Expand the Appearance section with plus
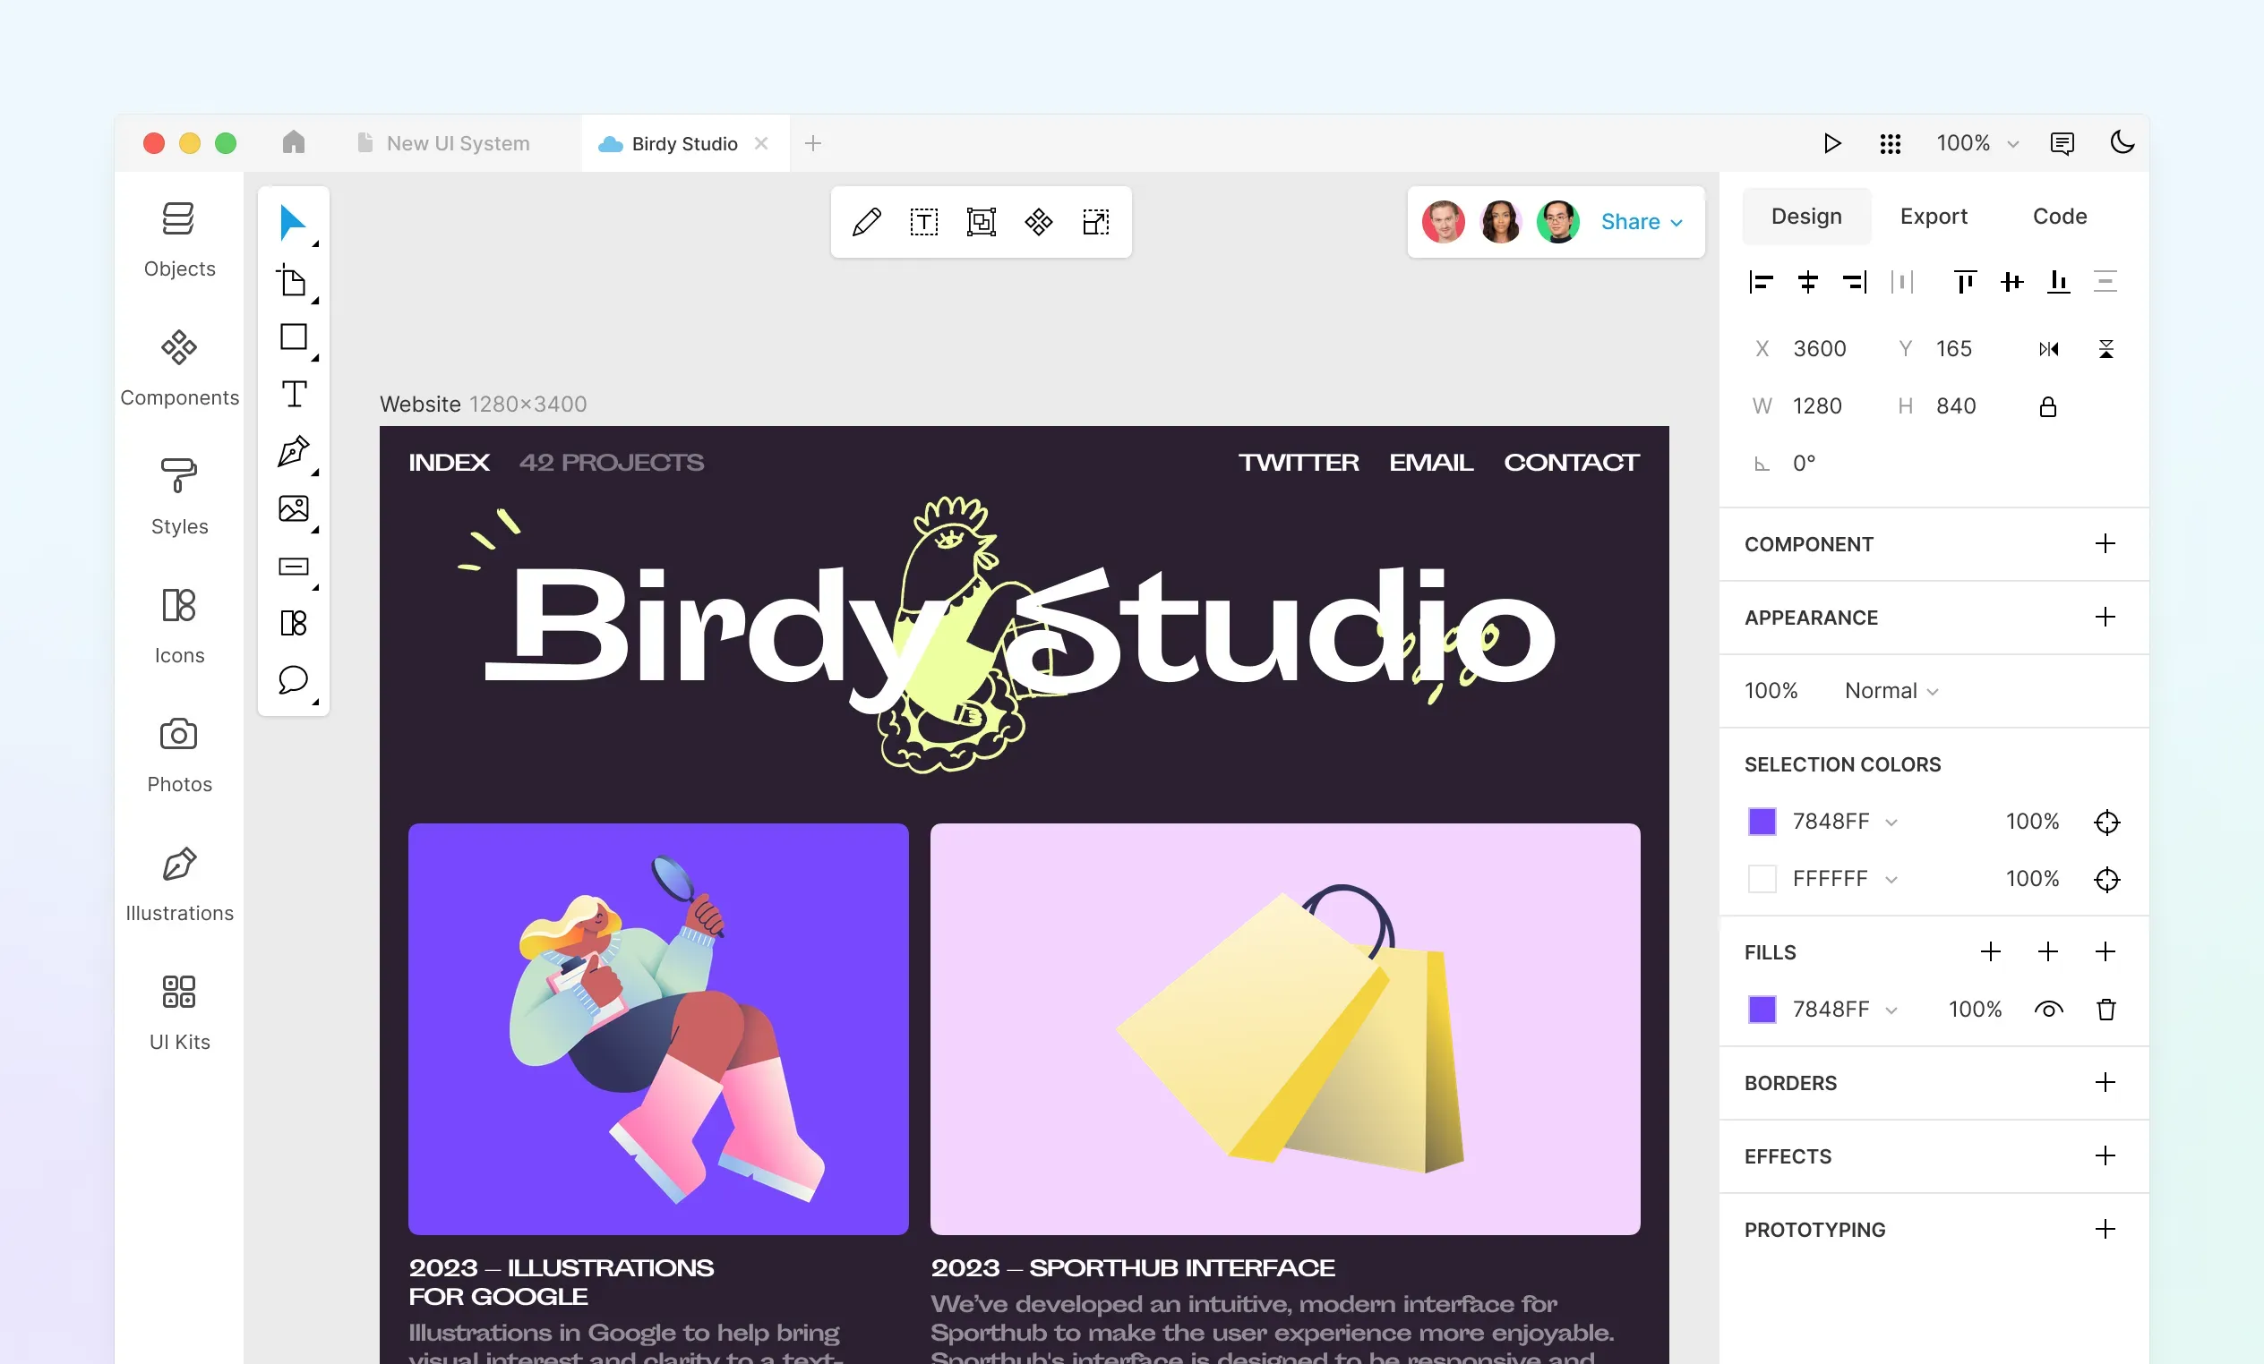The image size is (2264, 1364). tap(2104, 618)
